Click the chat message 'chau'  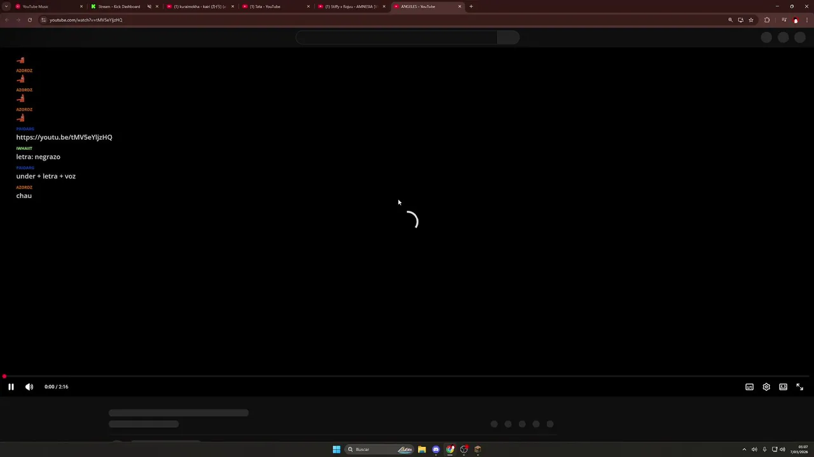click(24, 195)
